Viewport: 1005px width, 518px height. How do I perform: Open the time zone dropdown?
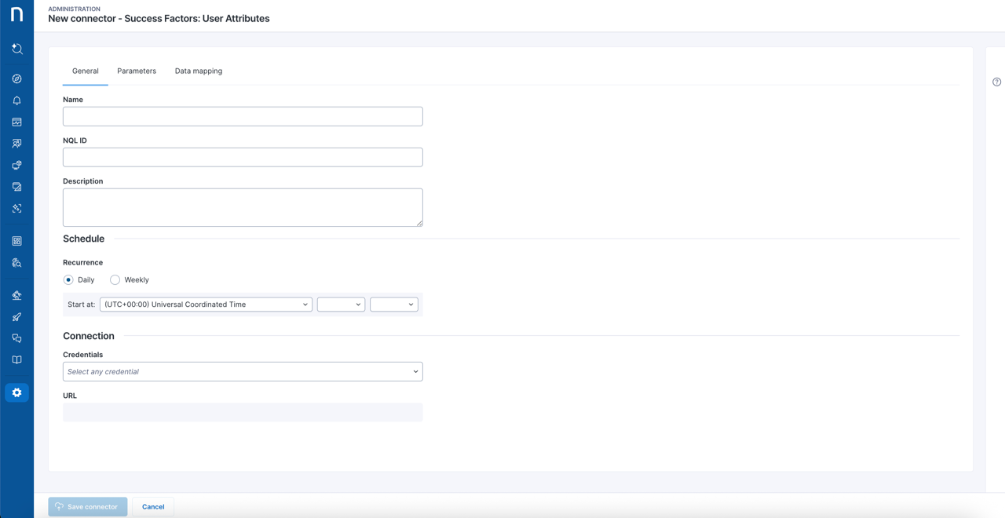(206, 305)
